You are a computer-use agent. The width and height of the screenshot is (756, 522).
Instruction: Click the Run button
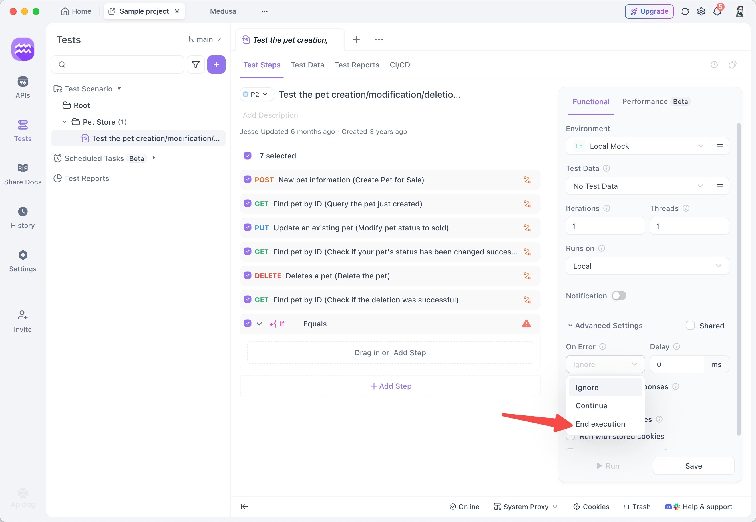pos(608,466)
